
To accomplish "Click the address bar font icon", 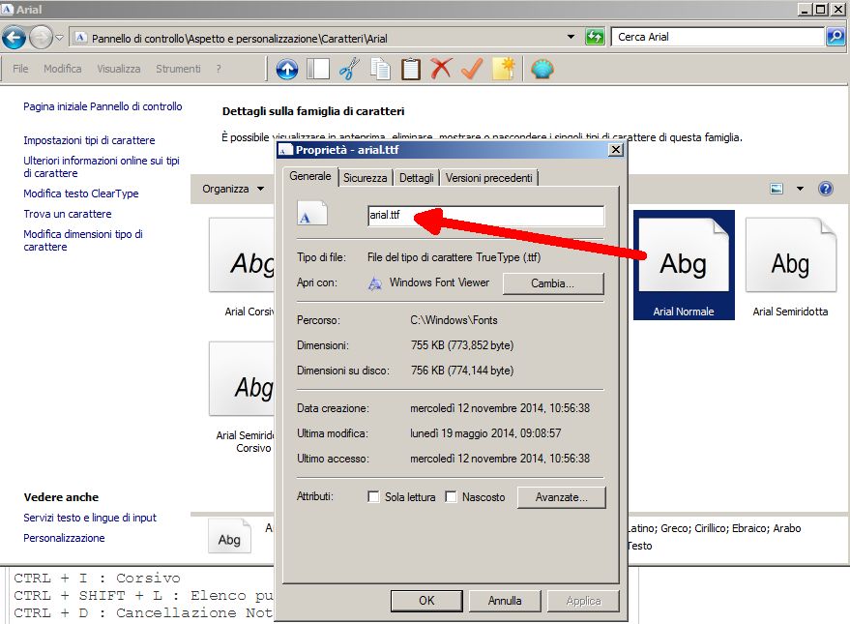I will (x=80, y=38).
